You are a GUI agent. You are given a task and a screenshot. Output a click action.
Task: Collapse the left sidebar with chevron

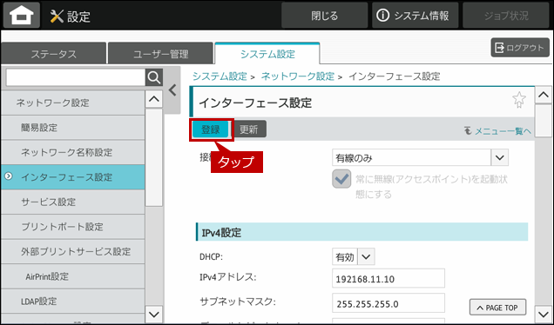click(x=172, y=90)
